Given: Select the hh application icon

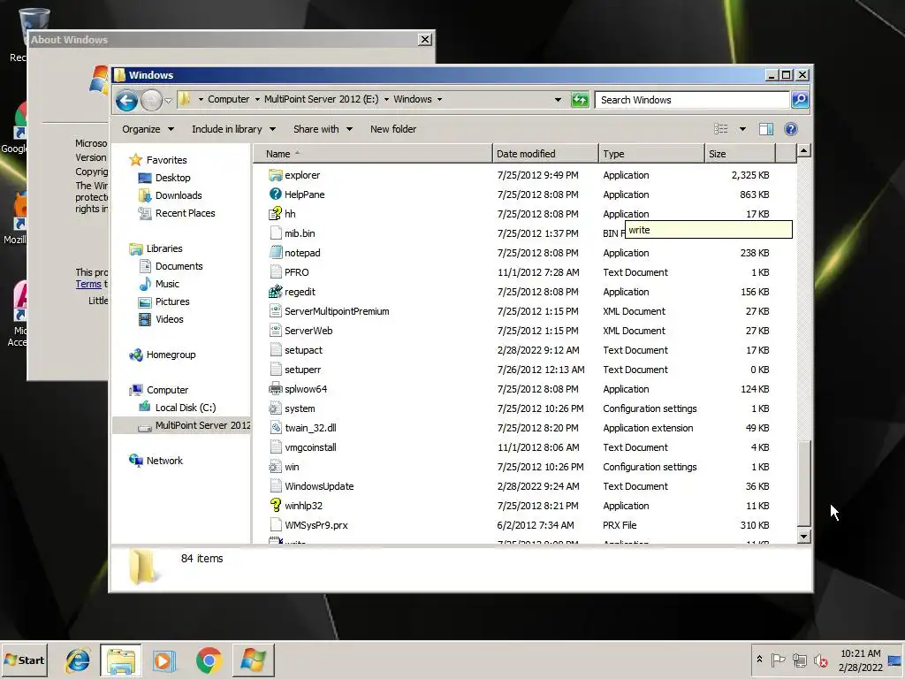Looking at the screenshot, I should tap(276, 214).
